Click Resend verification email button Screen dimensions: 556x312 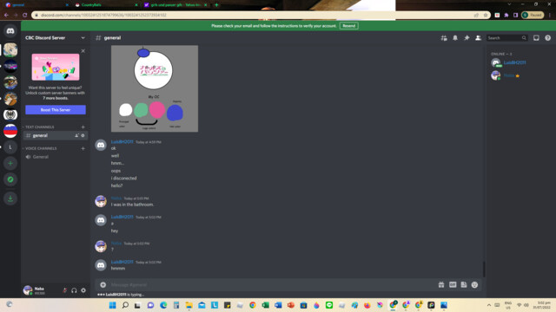pos(349,26)
